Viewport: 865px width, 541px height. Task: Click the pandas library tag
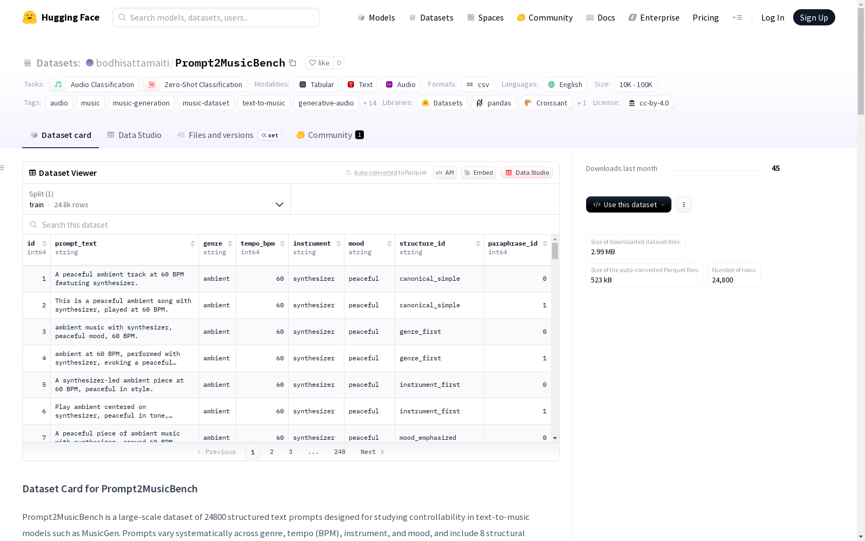494,103
